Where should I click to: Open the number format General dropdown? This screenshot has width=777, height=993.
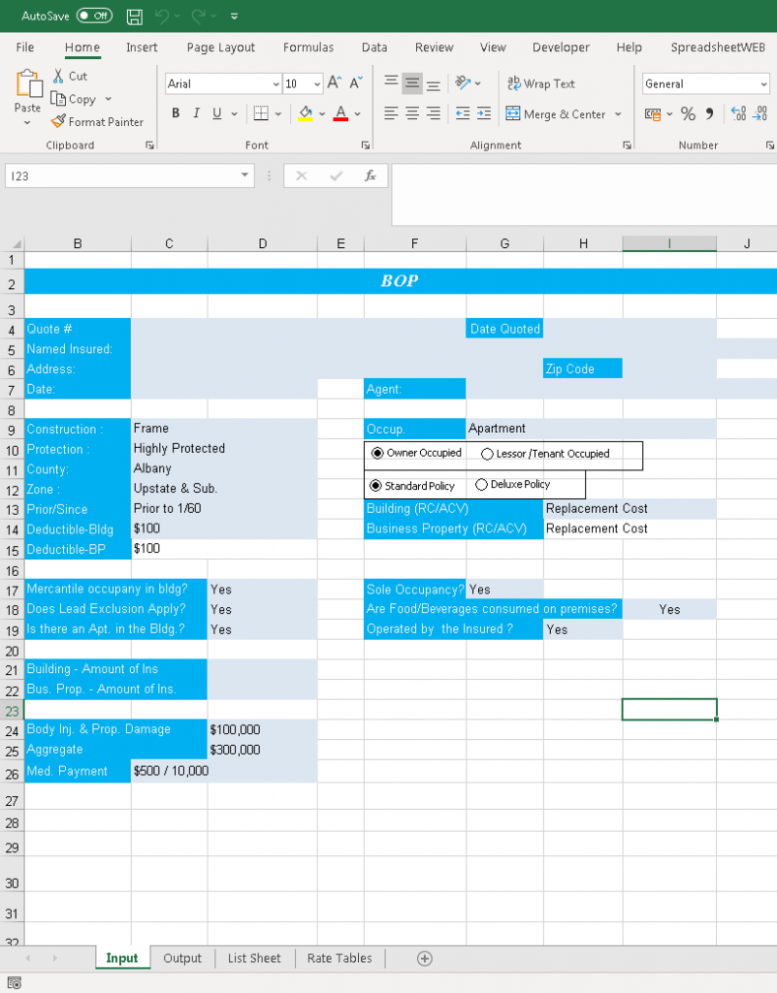pyautogui.click(x=763, y=84)
